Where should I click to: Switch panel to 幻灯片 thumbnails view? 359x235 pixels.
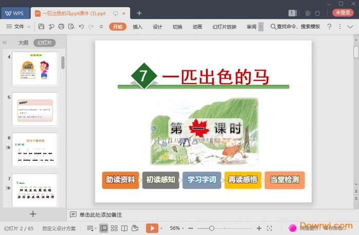click(45, 42)
